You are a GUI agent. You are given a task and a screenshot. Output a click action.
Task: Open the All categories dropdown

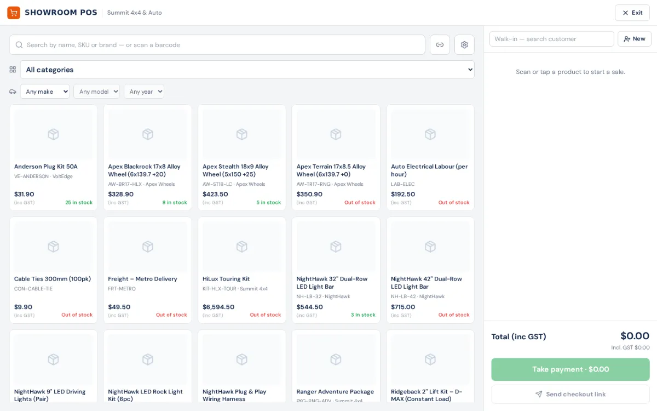247,70
